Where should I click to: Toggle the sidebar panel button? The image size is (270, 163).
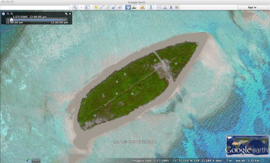pyautogui.click(x=87, y=7)
